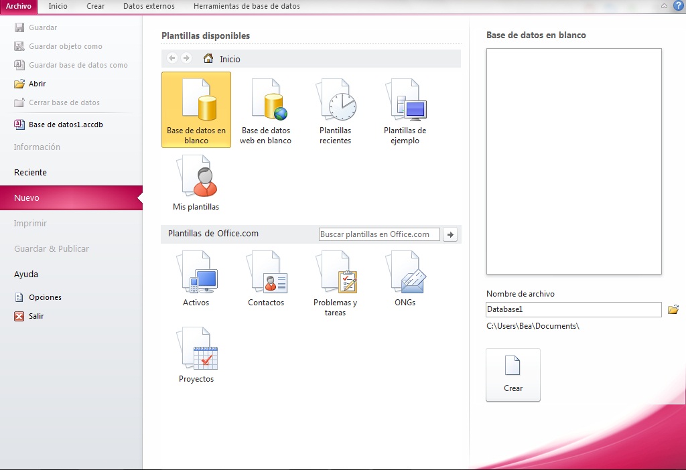Screen dimensions: 686x470
Task: Open Mis plantillas
Action: 196,183
